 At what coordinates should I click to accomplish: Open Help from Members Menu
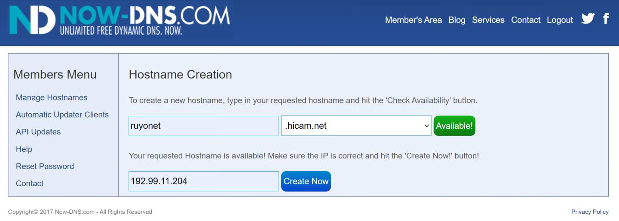point(24,149)
